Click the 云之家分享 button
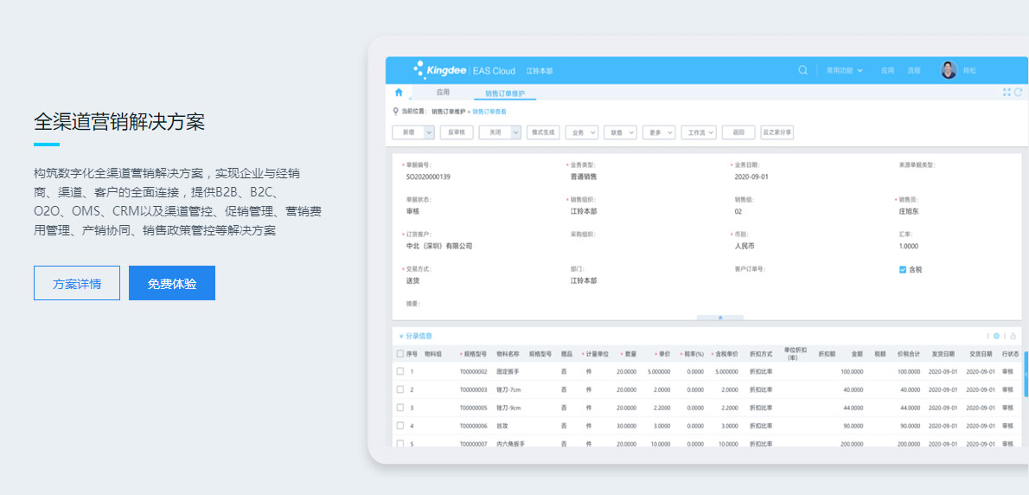The height and width of the screenshot is (495, 1029). click(777, 132)
